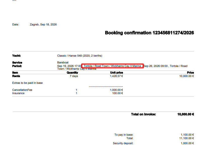Click the Total on invoice amount 10,000.00 €
202x153 pixels.
186,114
